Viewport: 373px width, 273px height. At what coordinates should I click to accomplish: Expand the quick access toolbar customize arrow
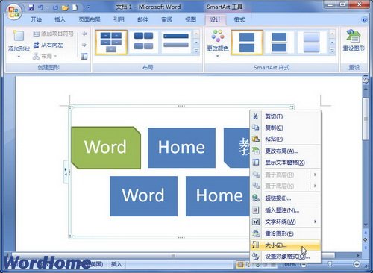click(88, 7)
